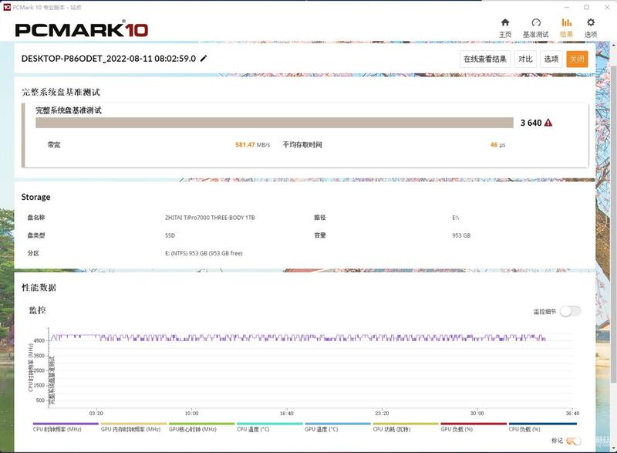This screenshot has height=453, width=617.
Task: Click the 4500 MHz y-axis label
Action: (39, 340)
